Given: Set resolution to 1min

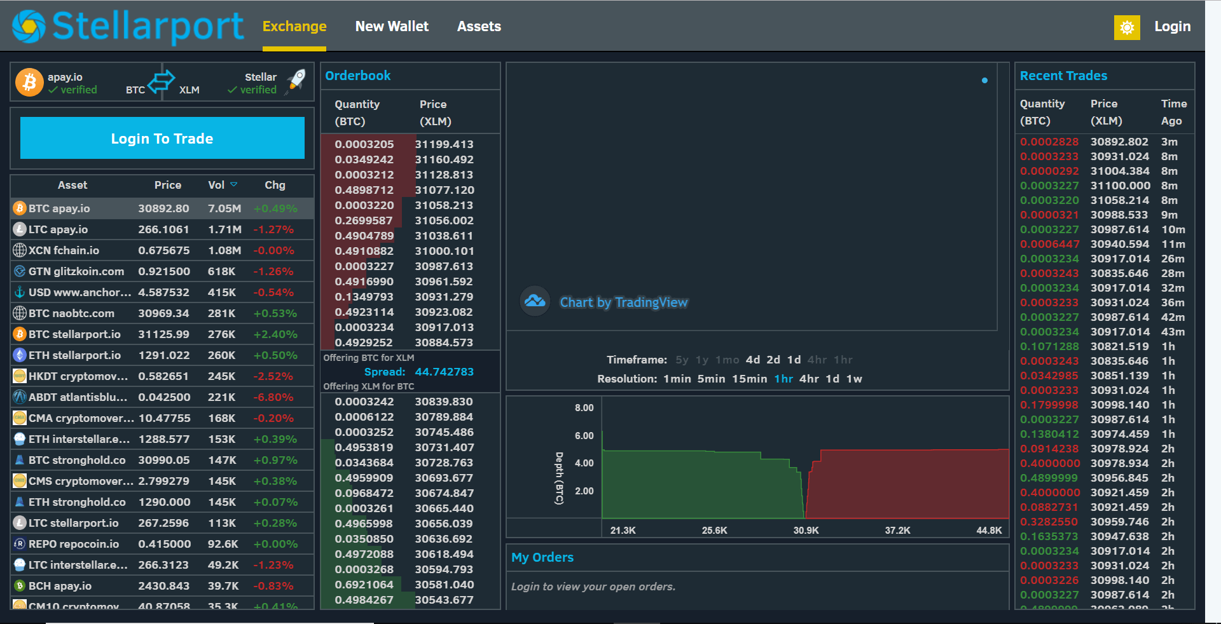Looking at the screenshot, I should coord(677,379).
